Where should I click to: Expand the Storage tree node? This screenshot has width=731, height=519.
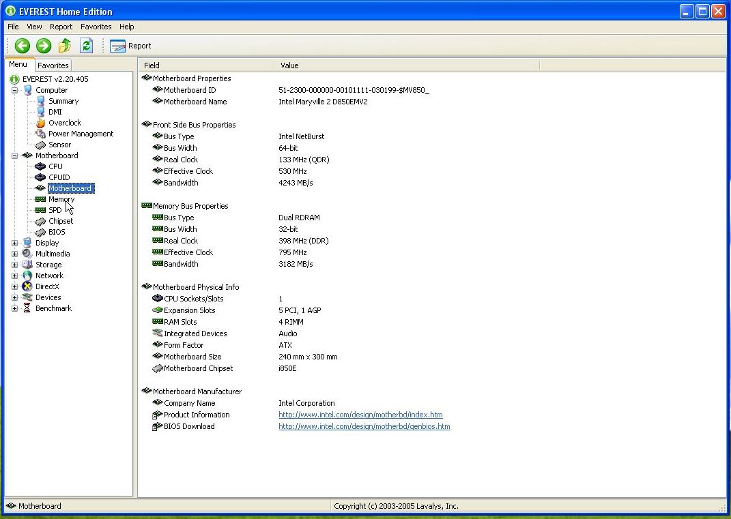click(x=15, y=265)
